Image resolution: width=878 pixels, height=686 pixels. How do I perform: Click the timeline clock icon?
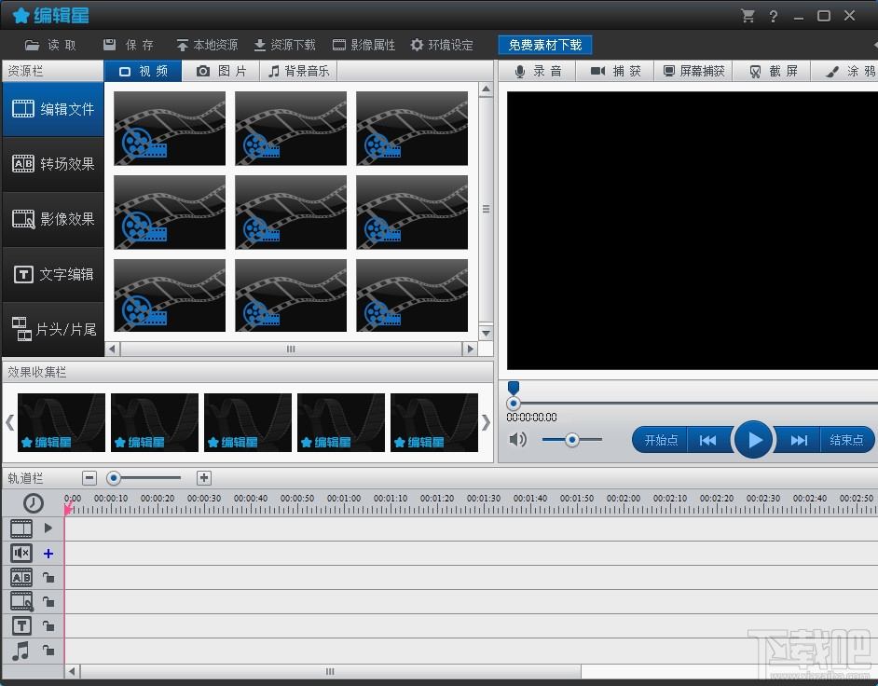pyautogui.click(x=33, y=503)
